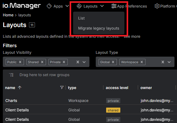Choose Migrate legacy layouts menu item

[x=99, y=28]
